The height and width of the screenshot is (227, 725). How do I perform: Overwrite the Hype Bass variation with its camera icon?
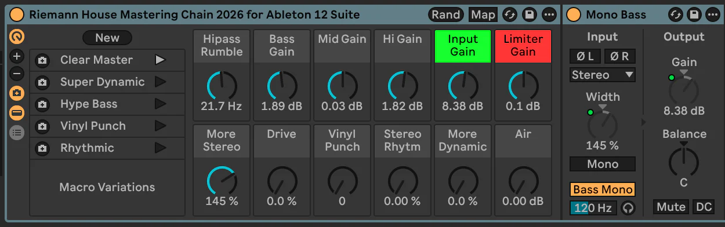[x=42, y=104]
